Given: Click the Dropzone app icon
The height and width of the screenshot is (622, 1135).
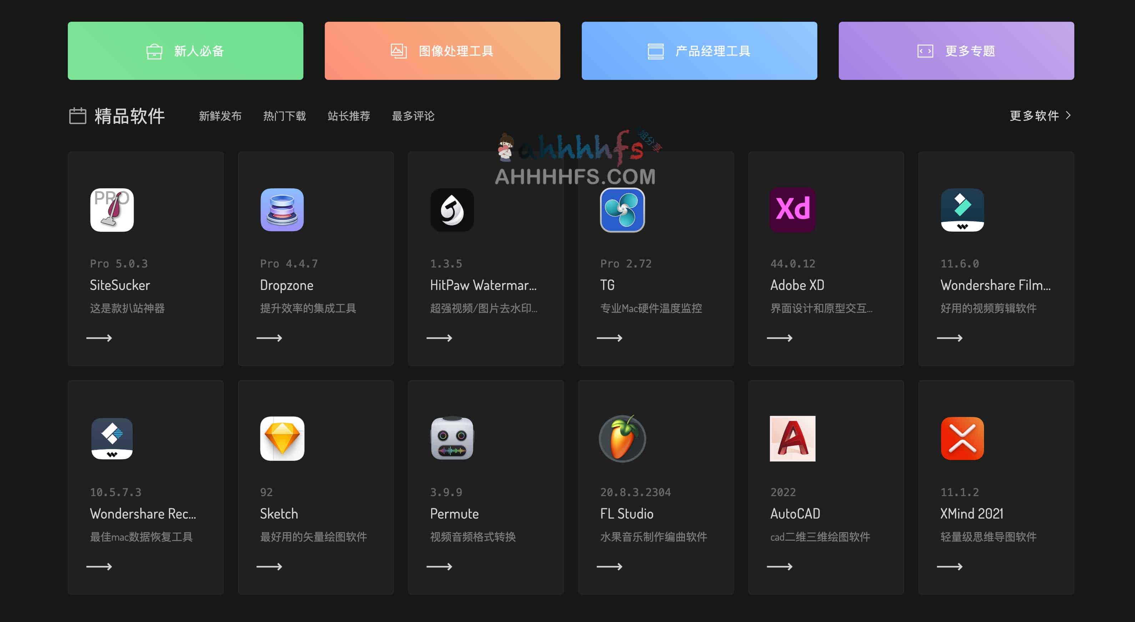Looking at the screenshot, I should (x=282, y=210).
